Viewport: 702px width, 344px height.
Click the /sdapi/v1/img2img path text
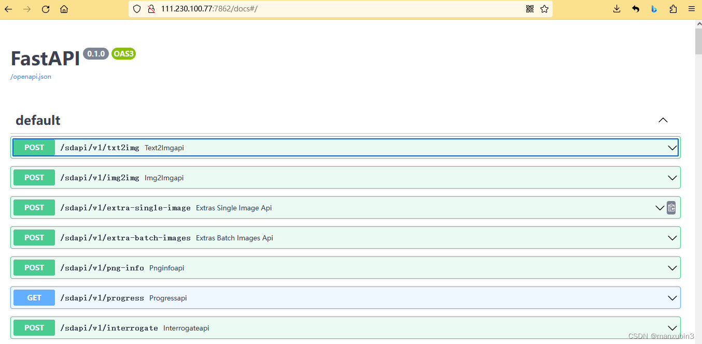pos(100,178)
